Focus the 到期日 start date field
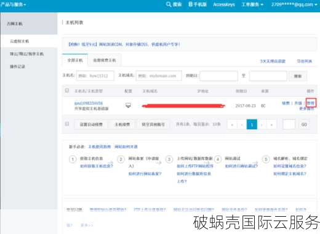 point(218,76)
